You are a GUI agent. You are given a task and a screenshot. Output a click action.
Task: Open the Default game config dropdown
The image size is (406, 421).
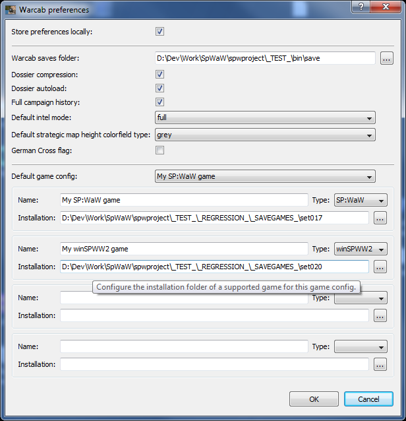pos(265,176)
